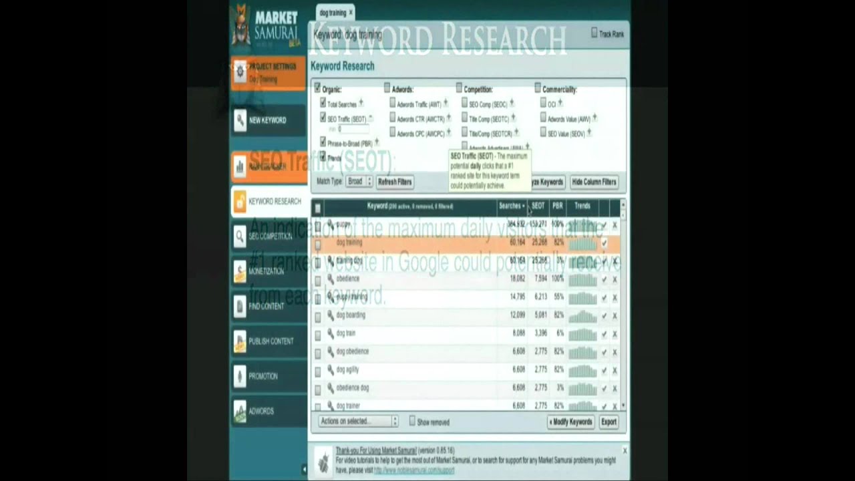The image size is (855, 481).
Task: Sort by the Keyword column header
Action: [410, 206]
